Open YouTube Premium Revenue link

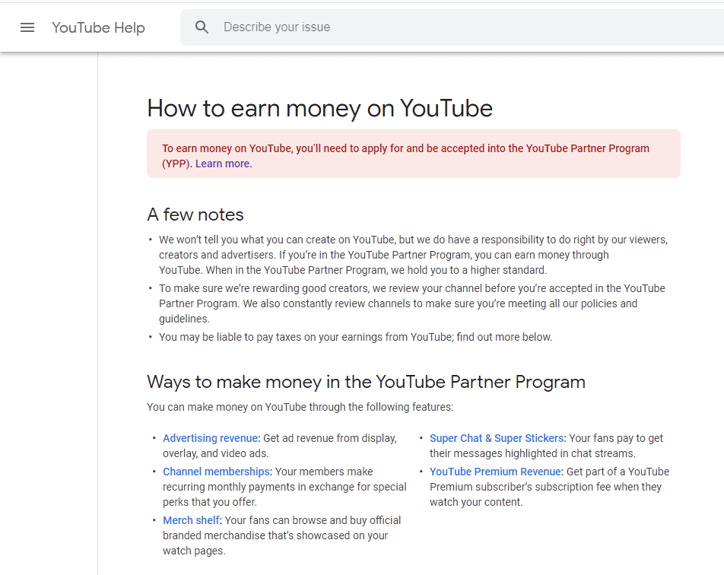495,472
